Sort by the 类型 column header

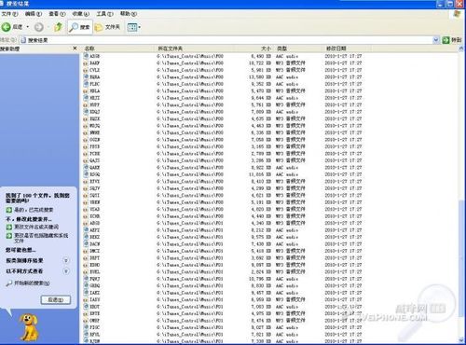(299, 48)
